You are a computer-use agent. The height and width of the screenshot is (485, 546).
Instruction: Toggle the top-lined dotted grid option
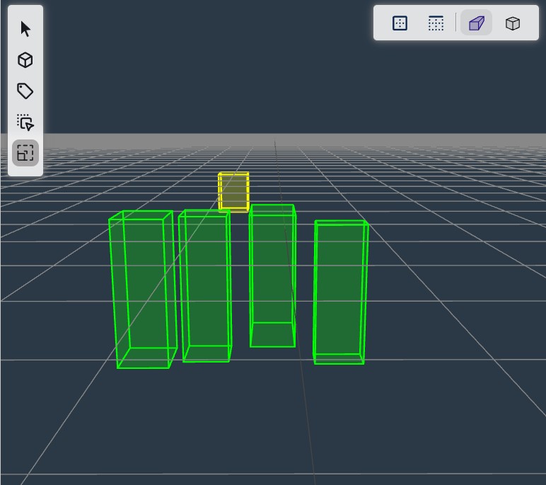click(x=436, y=23)
